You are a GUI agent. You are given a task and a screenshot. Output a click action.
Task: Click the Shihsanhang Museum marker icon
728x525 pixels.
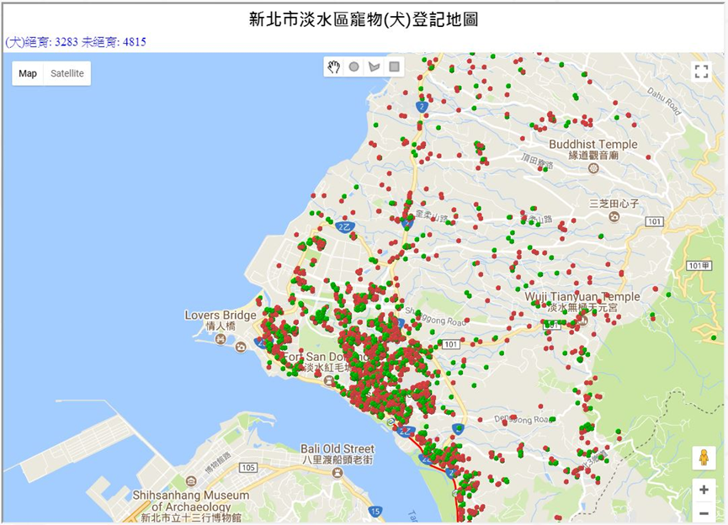191,481
